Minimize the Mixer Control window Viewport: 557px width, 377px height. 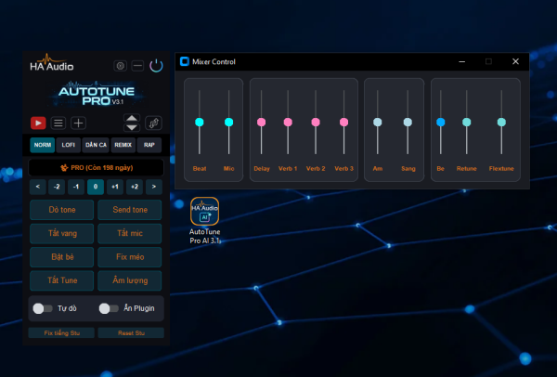461,61
